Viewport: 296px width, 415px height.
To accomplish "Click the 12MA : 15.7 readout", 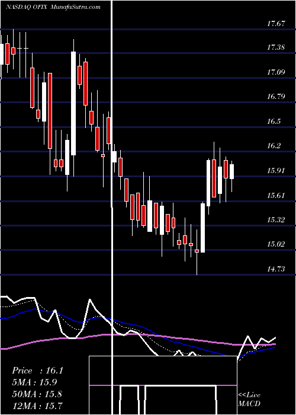I will pyautogui.click(x=37, y=406).
